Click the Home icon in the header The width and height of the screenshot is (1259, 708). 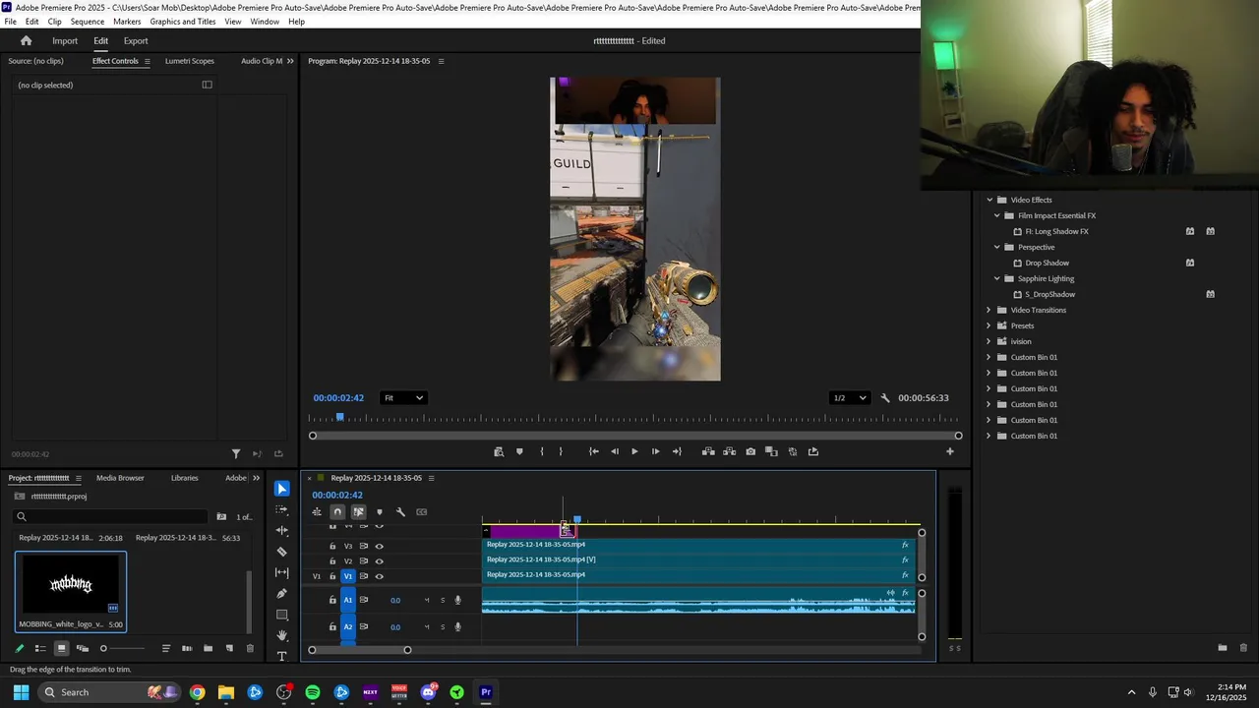pos(27,40)
